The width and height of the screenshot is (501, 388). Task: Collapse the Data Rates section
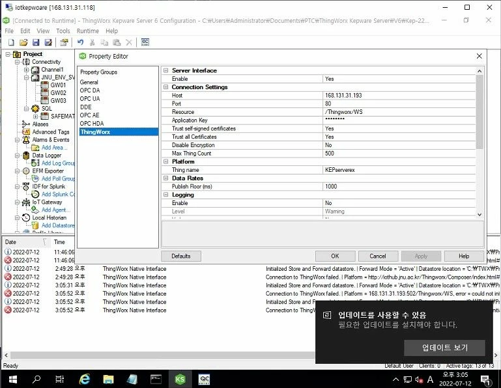[166, 178]
